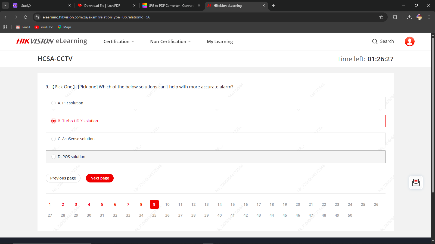
Task: Click the Next page button
Action: [x=100, y=178]
